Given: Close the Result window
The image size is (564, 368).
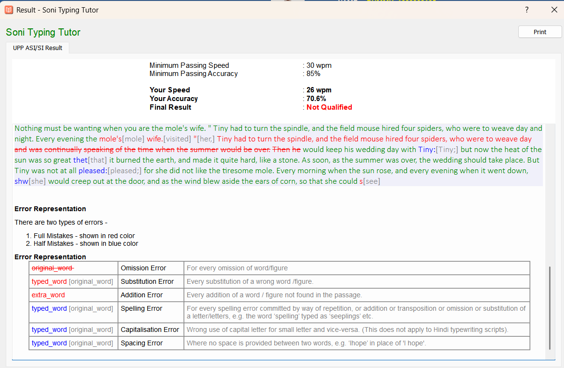Looking at the screenshot, I should click(554, 10).
